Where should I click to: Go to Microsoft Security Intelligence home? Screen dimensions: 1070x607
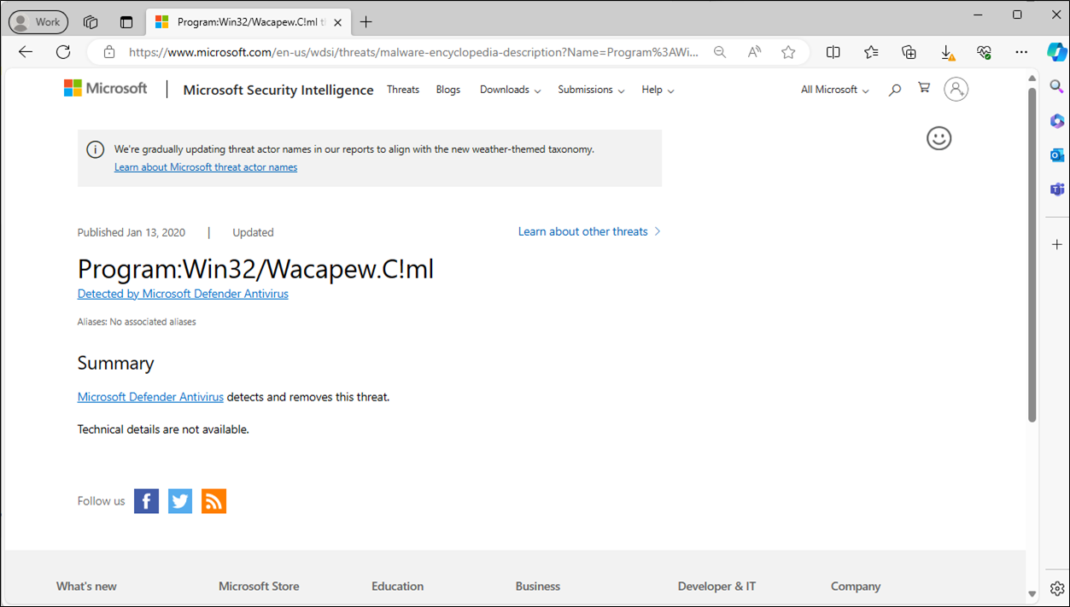(278, 90)
